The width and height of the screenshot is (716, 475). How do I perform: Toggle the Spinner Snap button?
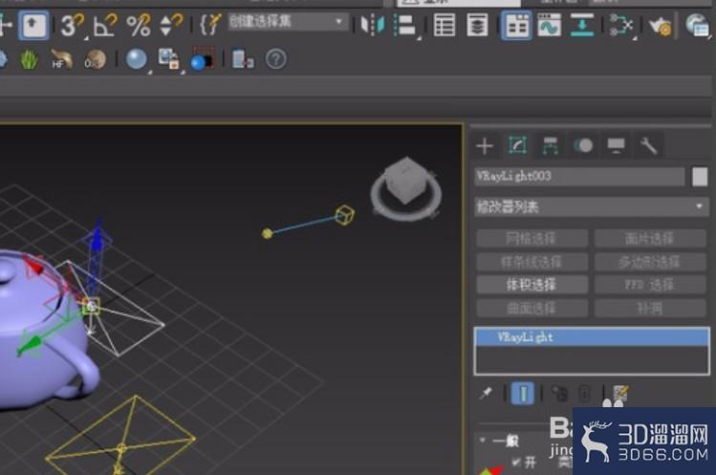tap(171, 25)
